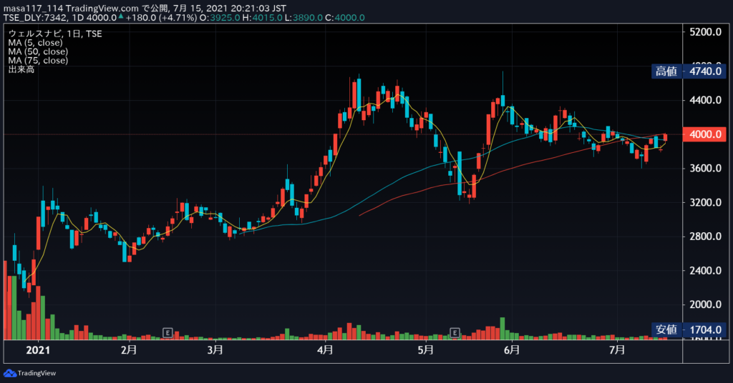This screenshot has width=733, height=383.
Task: Click the TSE_DLY:7342 ticker text in header
Action: (x=36, y=18)
